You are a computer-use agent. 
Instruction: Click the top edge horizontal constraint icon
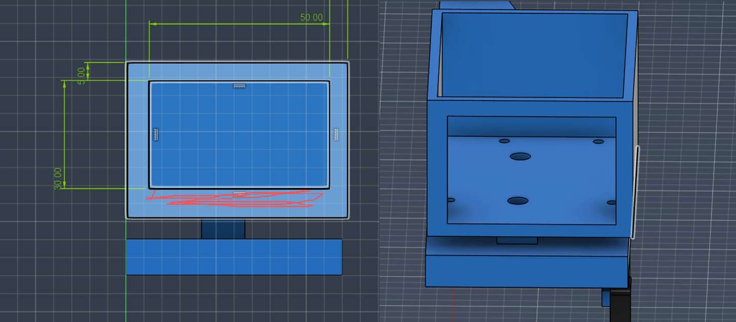tap(239, 86)
